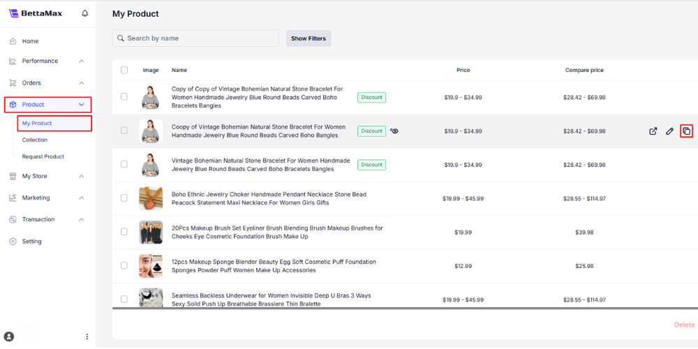The width and height of the screenshot is (698, 349).
Task: Open product in new tab icon
Action: point(653,131)
